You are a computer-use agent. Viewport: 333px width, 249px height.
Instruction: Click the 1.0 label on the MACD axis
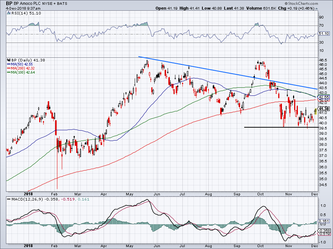pyautogui.click(x=323, y=206)
